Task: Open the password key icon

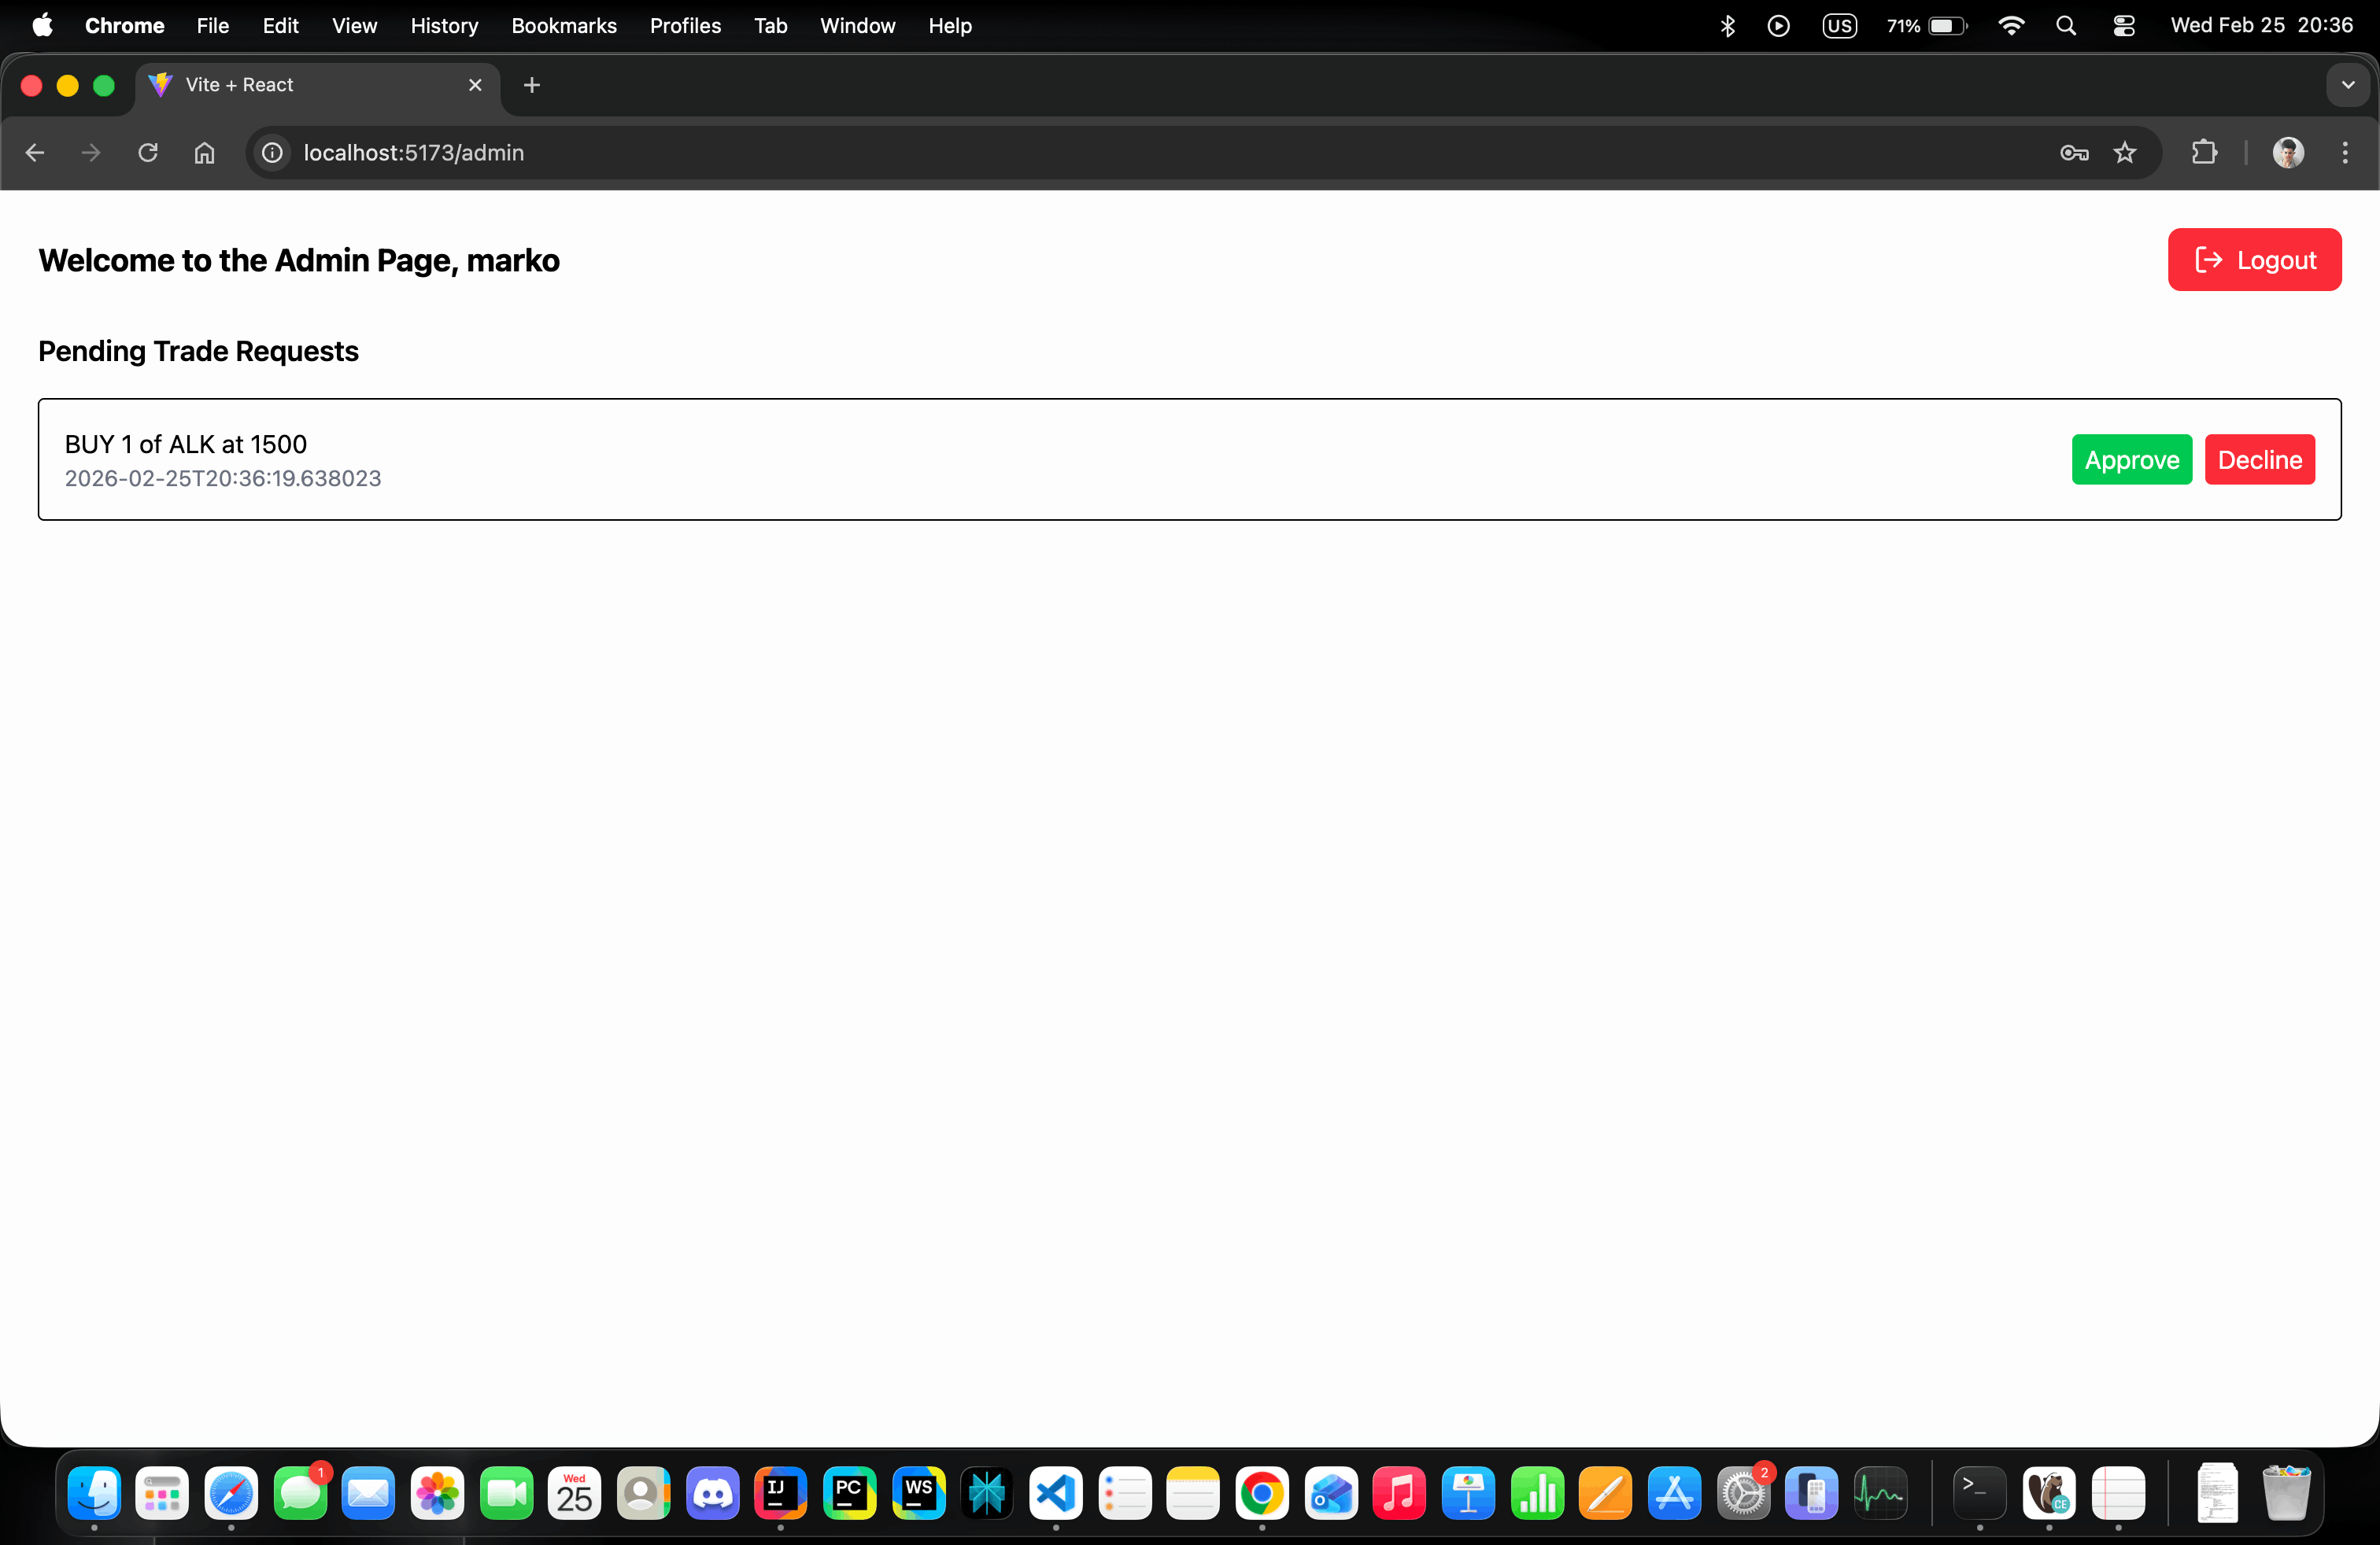Action: coord(2074,153)
